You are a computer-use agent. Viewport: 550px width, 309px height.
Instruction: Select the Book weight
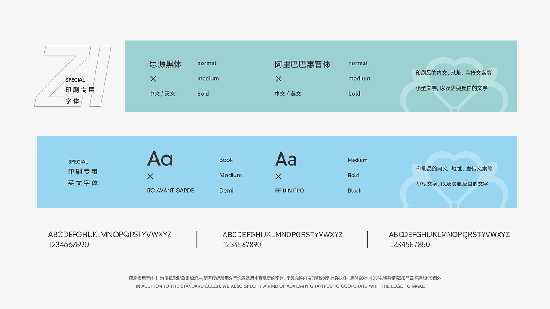pyautogui.click(x=226, y=160)
